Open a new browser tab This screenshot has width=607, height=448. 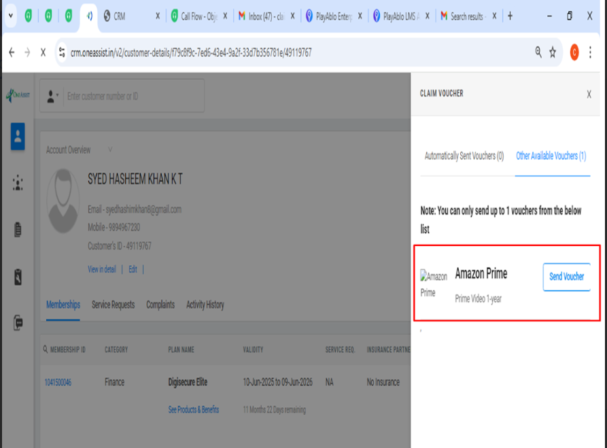click(510, 16)
